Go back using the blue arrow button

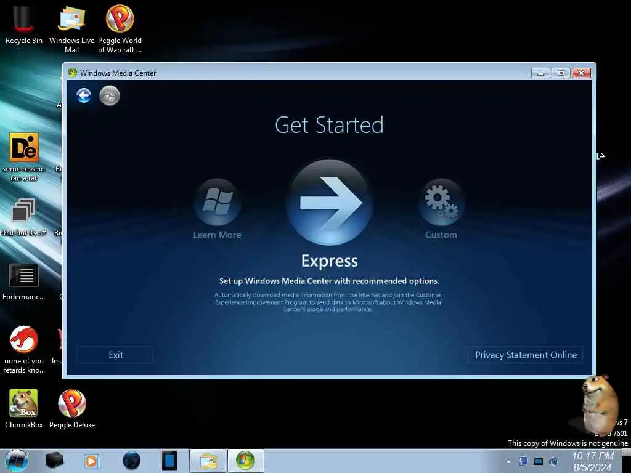84,95
